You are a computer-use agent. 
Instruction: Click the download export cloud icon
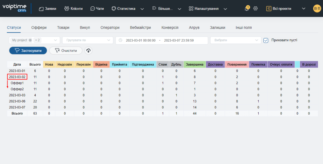[x=88, y=50]
